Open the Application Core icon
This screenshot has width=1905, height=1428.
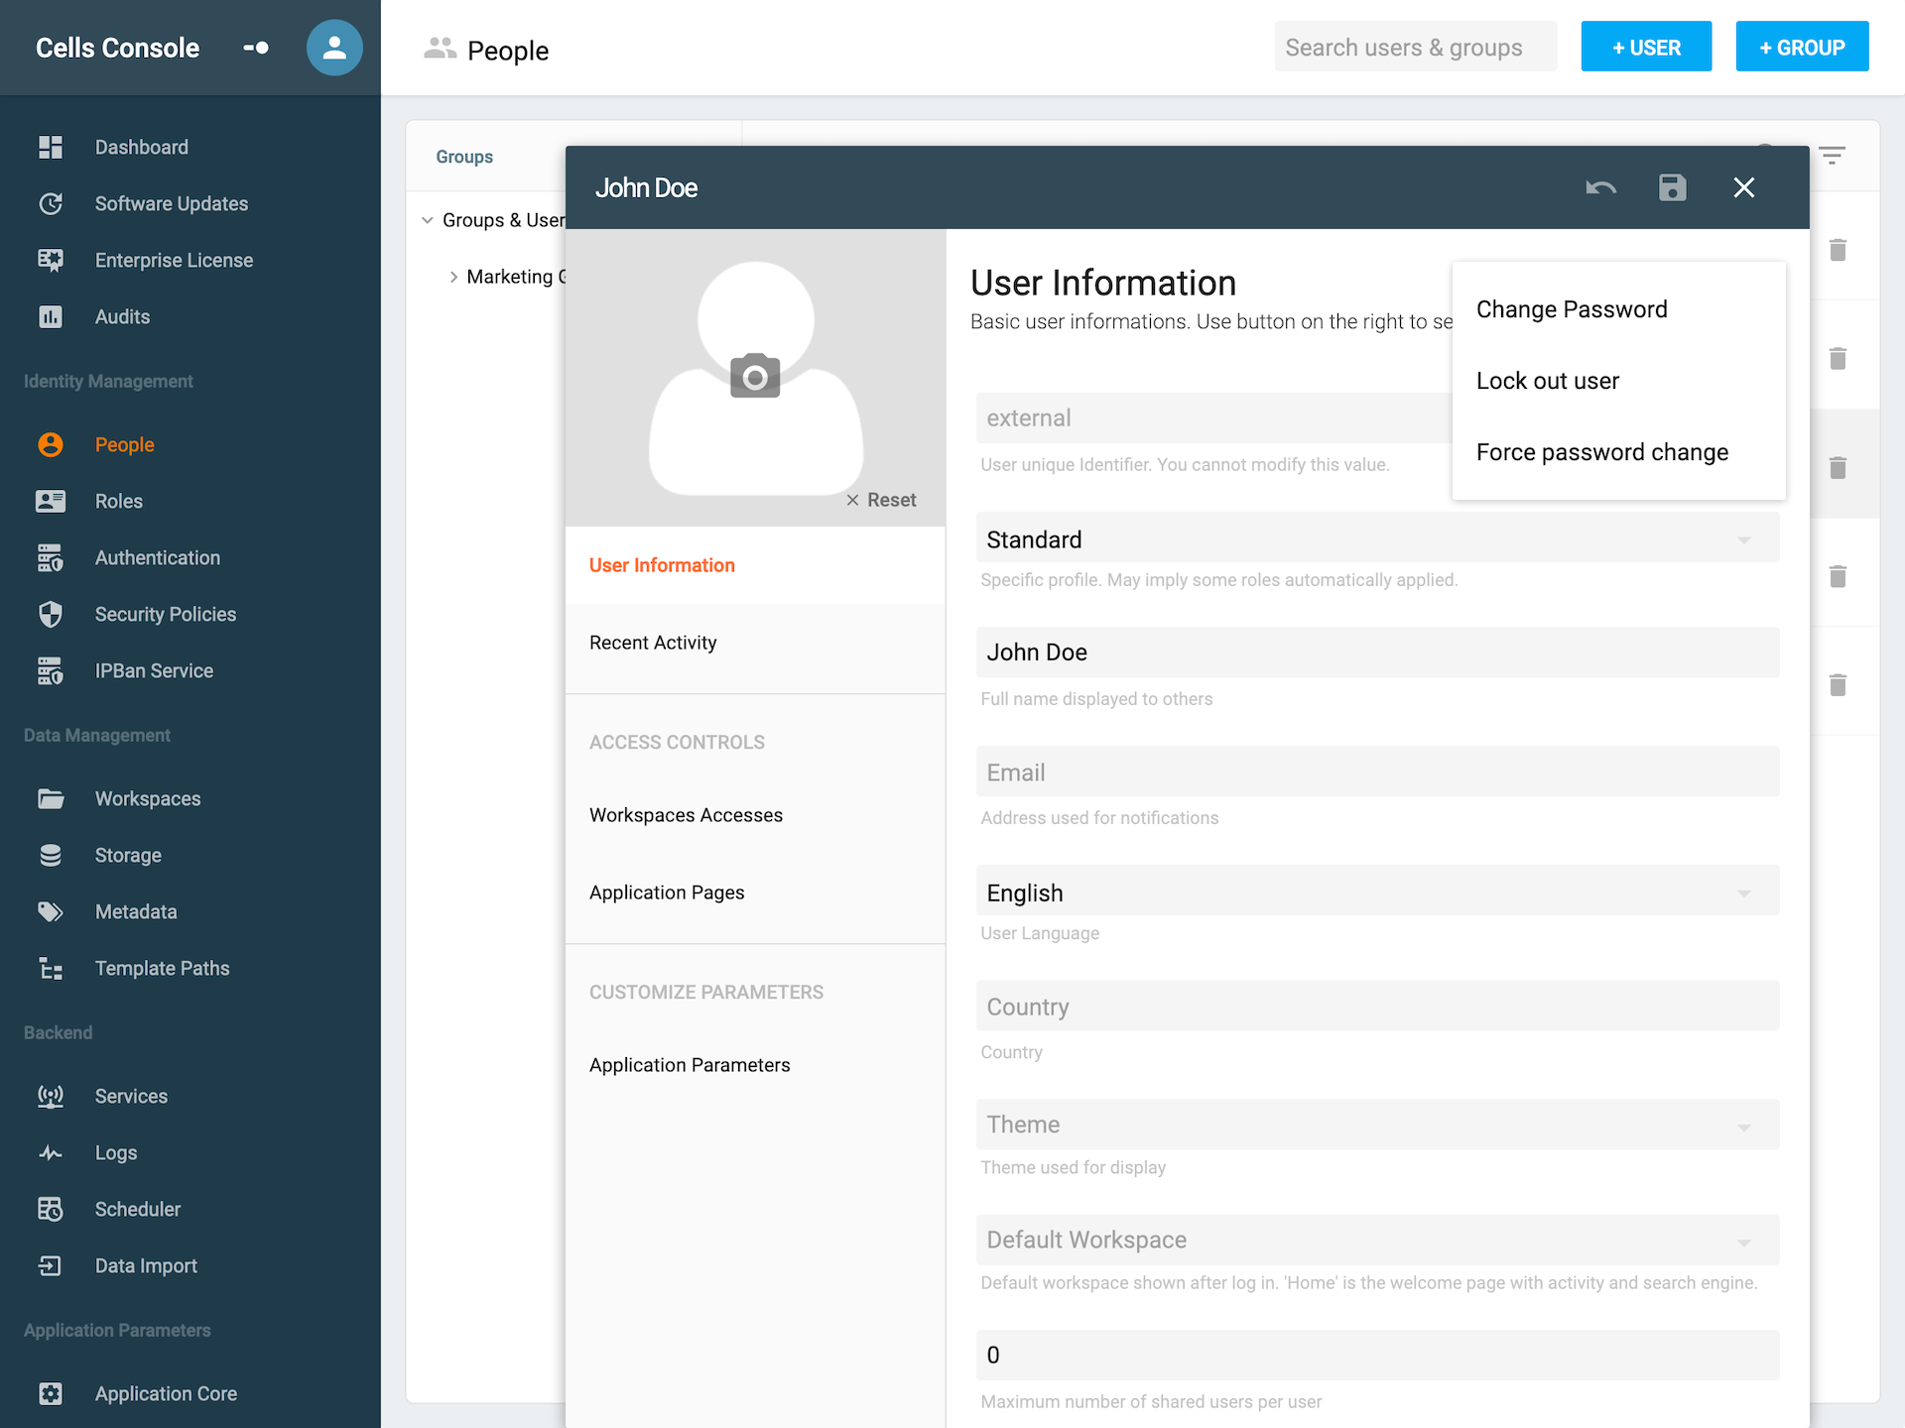pos(51,1393)
